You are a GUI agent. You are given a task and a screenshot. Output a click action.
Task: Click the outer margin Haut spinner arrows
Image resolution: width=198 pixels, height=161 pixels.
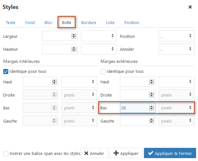[152, 82]
